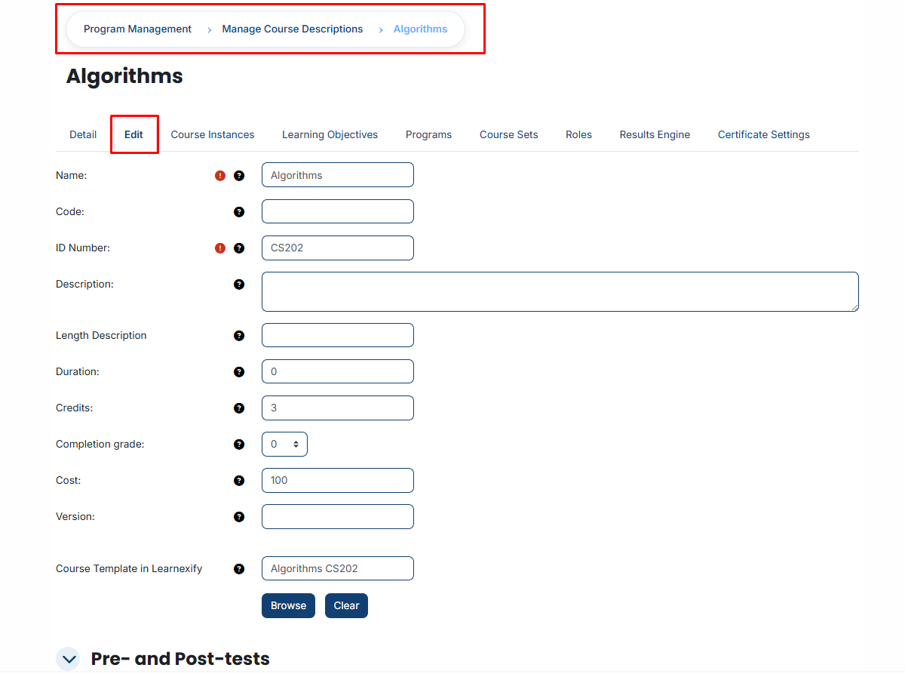Click the Algorithms page heading
Viewport: 905px width, 674px height.
(124, 76)
